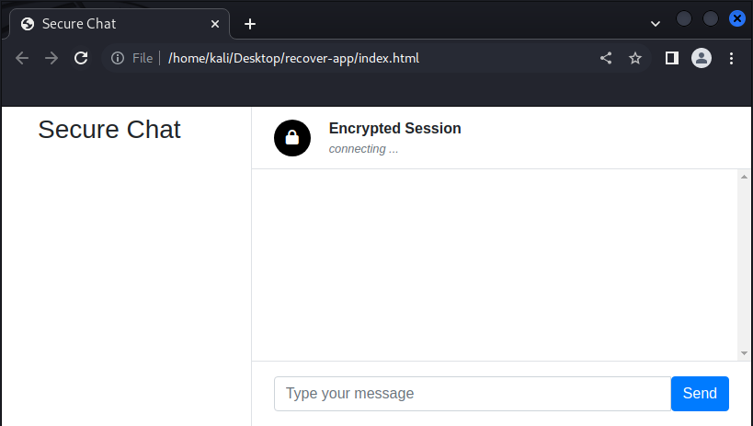Open Chrome's three-dot menu
Image resolution: width=753 pixels, height=426 pixels.
coord(732,58)
